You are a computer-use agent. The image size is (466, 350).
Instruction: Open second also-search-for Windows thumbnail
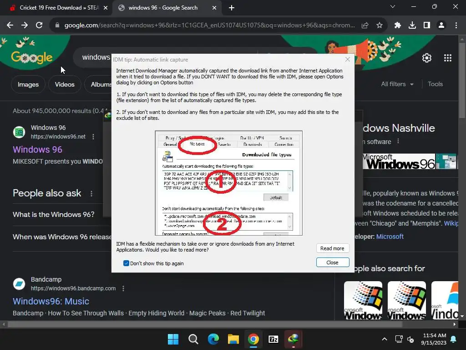[x=406, y=300]
